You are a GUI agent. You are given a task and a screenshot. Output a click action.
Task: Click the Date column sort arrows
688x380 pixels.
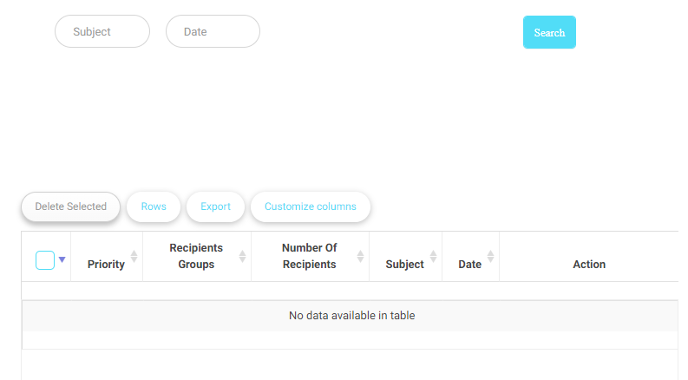[490, 257]
